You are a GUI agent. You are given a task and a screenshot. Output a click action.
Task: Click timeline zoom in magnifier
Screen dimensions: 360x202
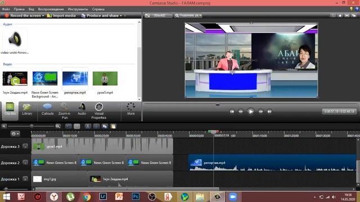pyautogui.click(x=57, y=126)
